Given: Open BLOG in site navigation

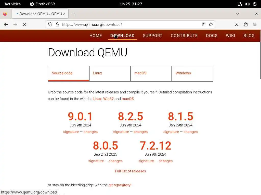Looking at the screenshot, I should pyautogui.click(x=249, y=36).
